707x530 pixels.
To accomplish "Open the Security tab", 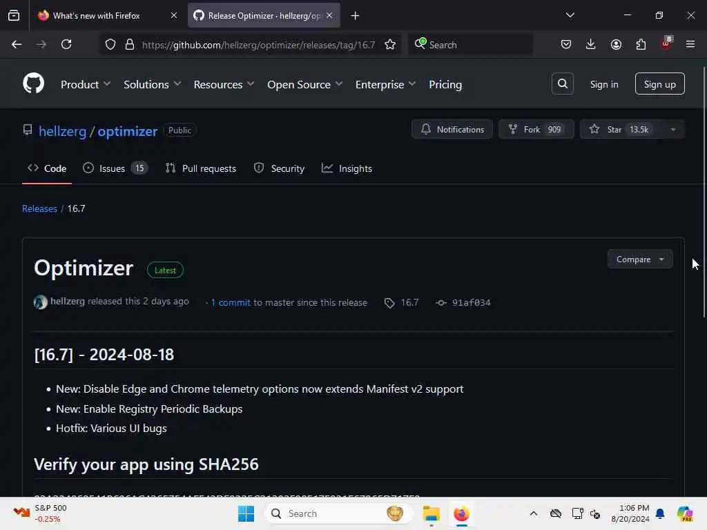I will point(279,168).
